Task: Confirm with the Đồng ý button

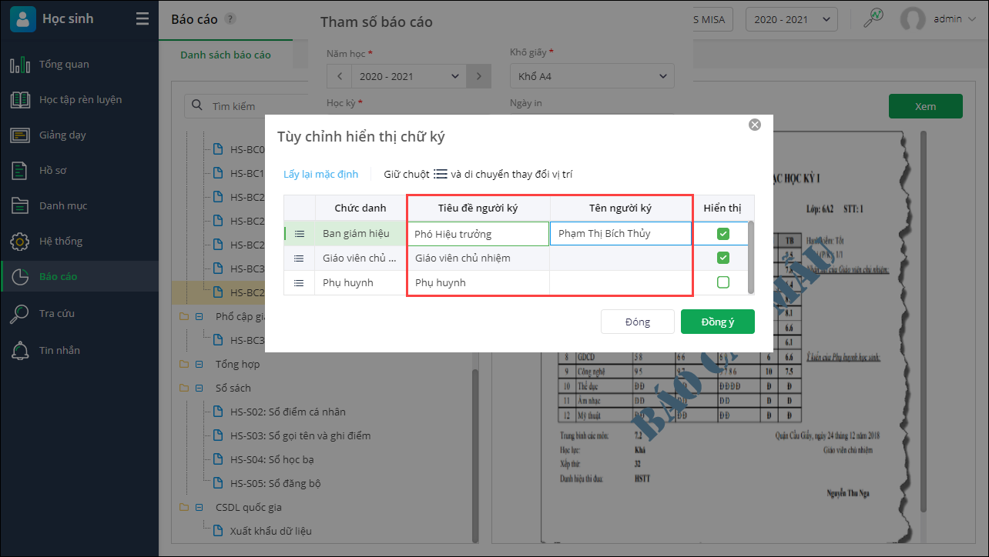Action: (x=718, y=322)
